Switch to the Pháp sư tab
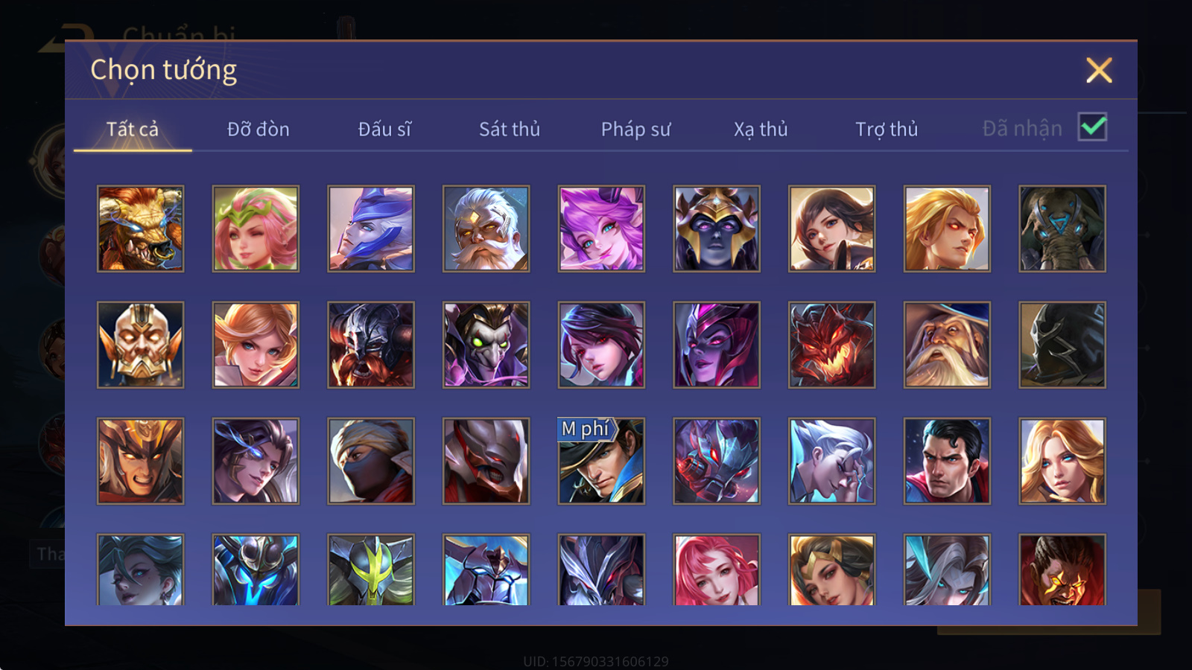 [x=635, y=129]
